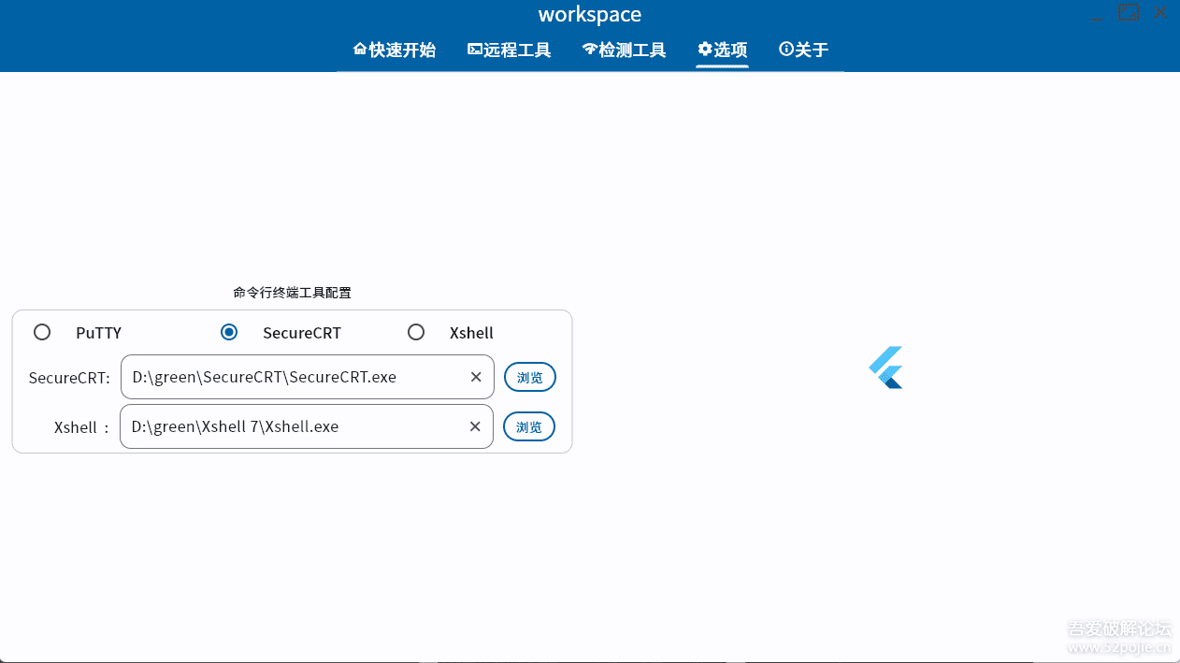Image resolution: width=1180 pixels, height=663 pixels.
Task: Open the 远程工具 tab
Action: 510,50
